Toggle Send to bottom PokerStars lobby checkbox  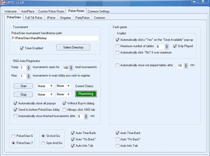(15, 110)
